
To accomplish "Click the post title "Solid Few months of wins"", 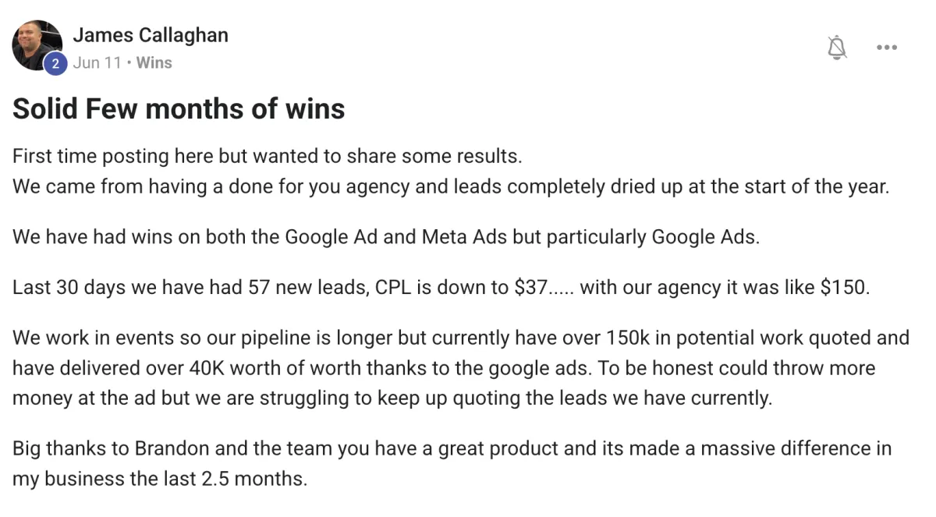I will click(179, 109).
